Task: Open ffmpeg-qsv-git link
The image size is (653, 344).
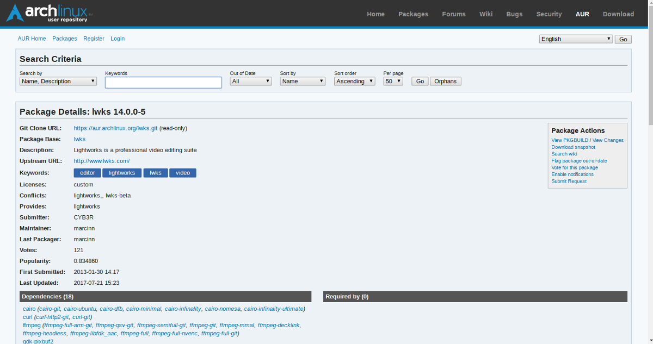Action: (x=115, y=325)
